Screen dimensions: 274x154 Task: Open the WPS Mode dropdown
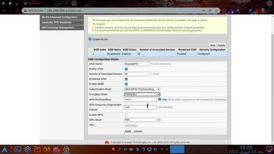point(142,120)
